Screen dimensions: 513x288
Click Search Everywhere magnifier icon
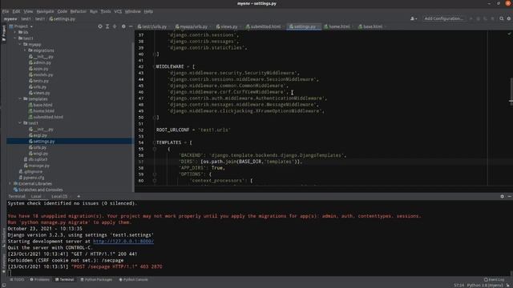(502, 18)
